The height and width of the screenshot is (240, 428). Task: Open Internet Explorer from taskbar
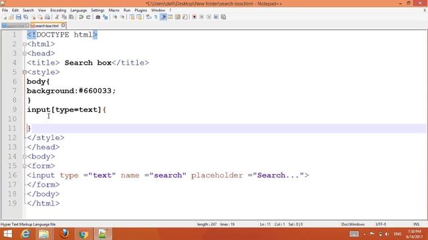(25, 234)
